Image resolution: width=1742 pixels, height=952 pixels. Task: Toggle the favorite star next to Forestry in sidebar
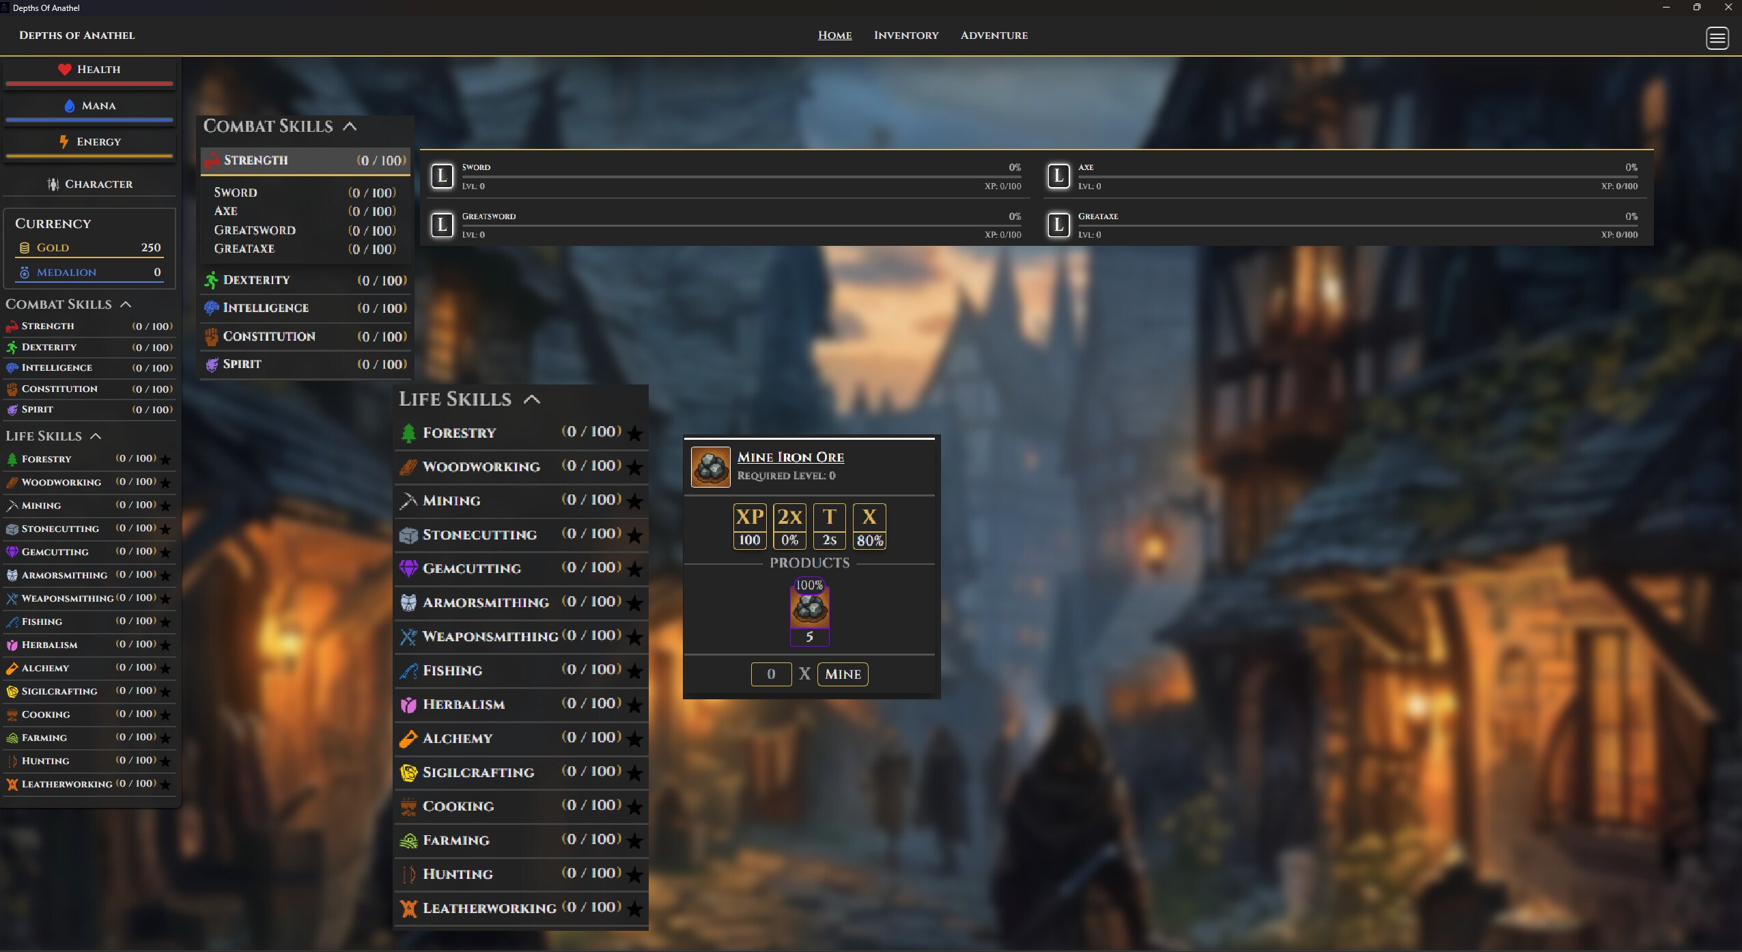coord(167,459)
